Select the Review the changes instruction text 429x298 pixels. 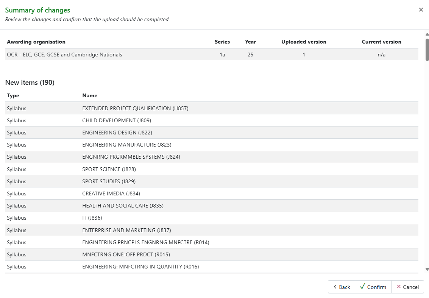(87, 19)
